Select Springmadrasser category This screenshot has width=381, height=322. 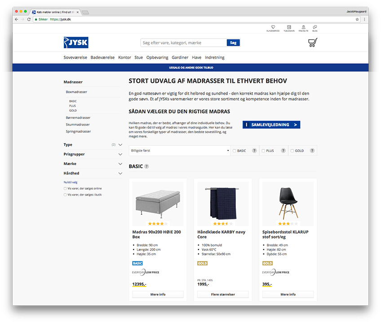tap(78, 131)
